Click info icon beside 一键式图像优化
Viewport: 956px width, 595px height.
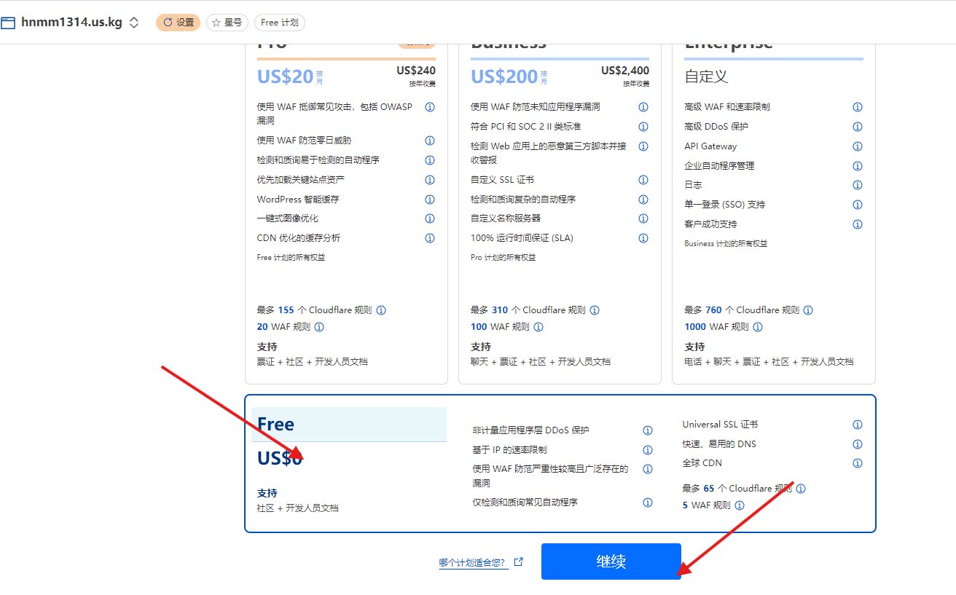click(x=430, y=218)
